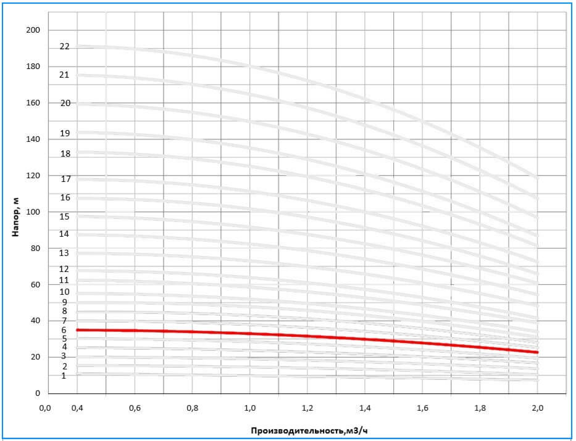
Task: Select curve label 9
Action: click(64, 302)
